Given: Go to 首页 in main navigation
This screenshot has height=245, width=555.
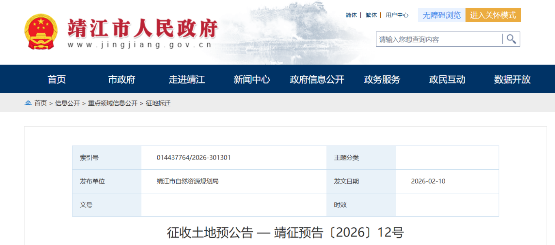Looking at the screenshot, I should pos(56,79).
